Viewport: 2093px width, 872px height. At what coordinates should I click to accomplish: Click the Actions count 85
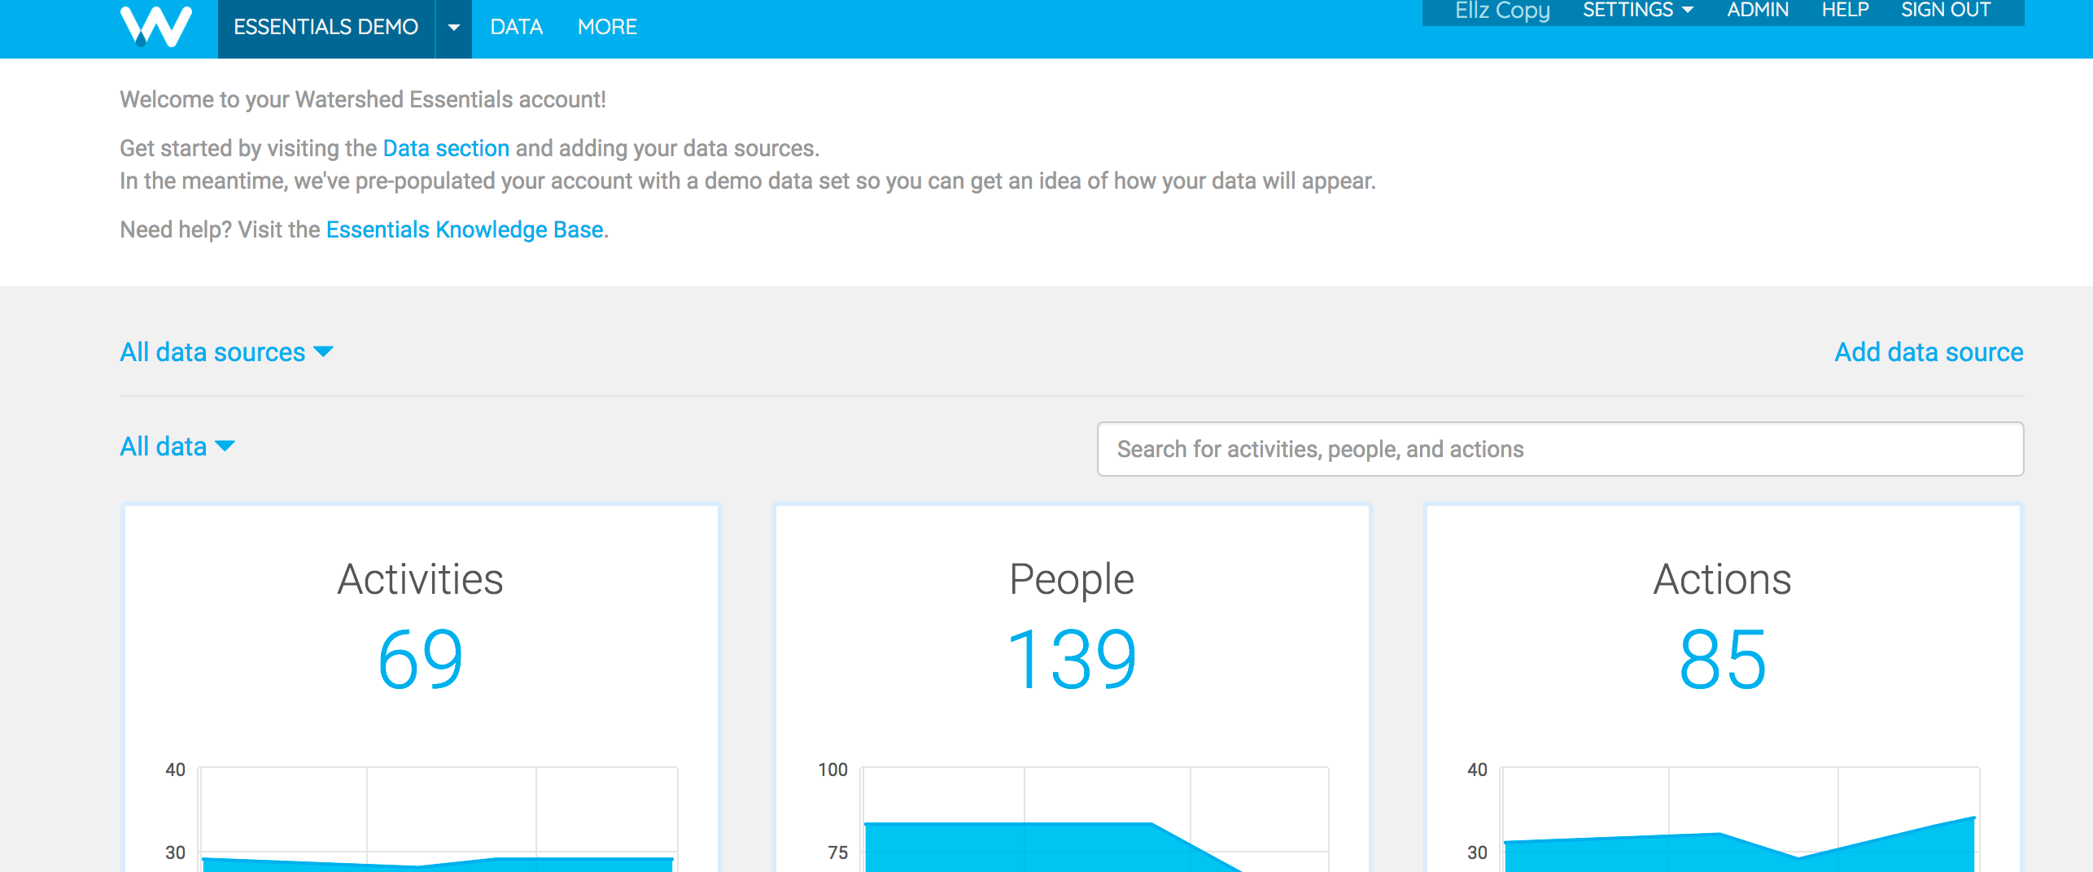pos(1723,660)
